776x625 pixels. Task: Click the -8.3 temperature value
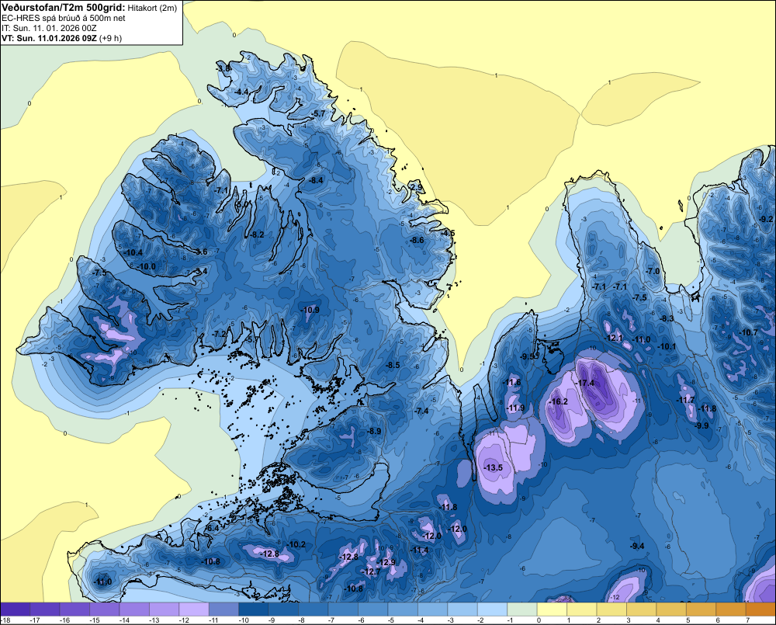coord(667,318)
